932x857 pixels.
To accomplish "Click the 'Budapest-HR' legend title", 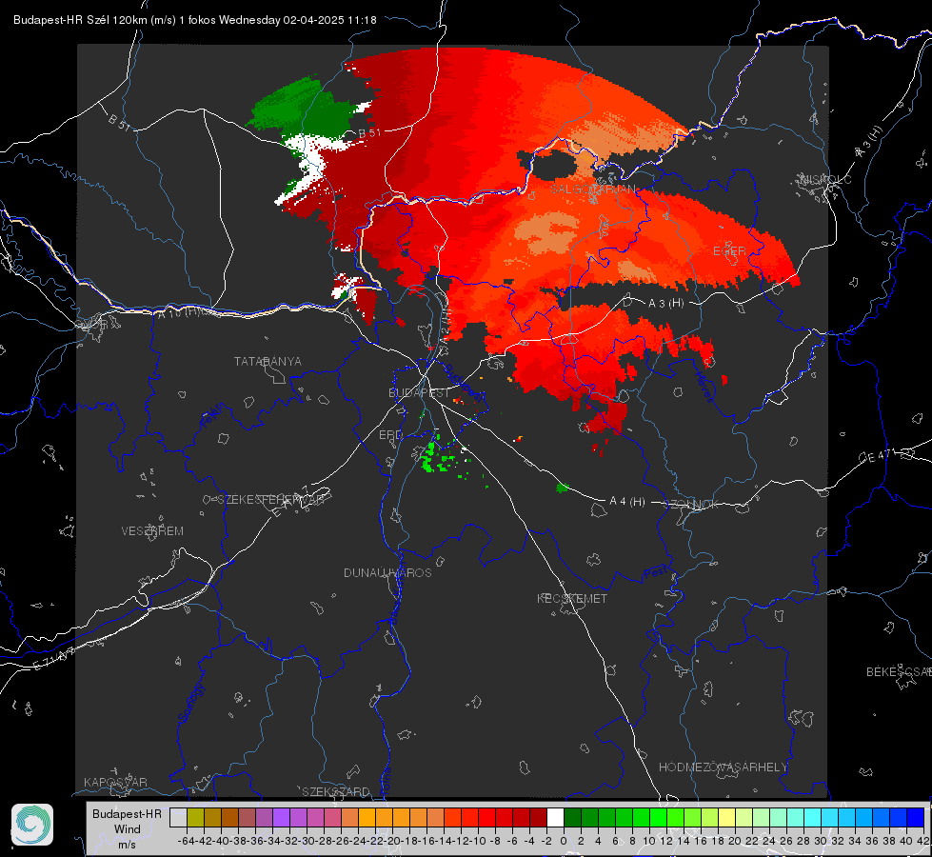I will [x=127, y=813].
